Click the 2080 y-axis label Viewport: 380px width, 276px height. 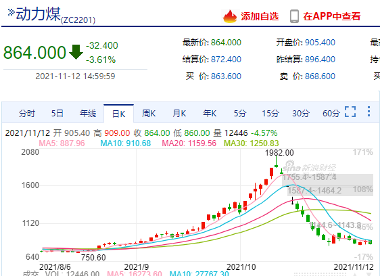(x=30, y=152)
